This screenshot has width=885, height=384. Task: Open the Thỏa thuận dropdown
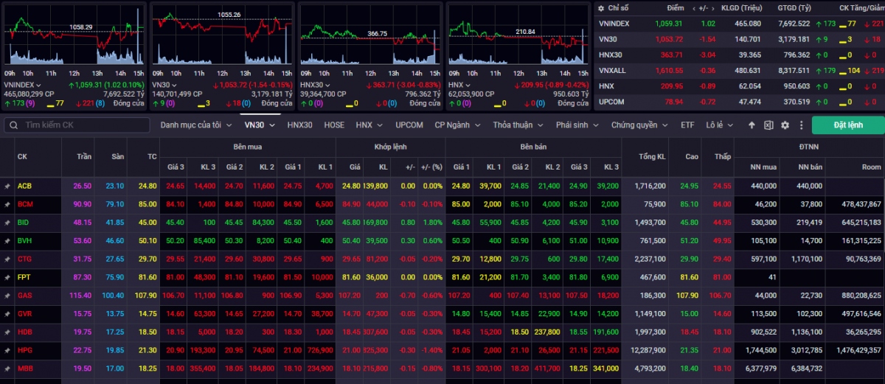click(x=518, y=125)
